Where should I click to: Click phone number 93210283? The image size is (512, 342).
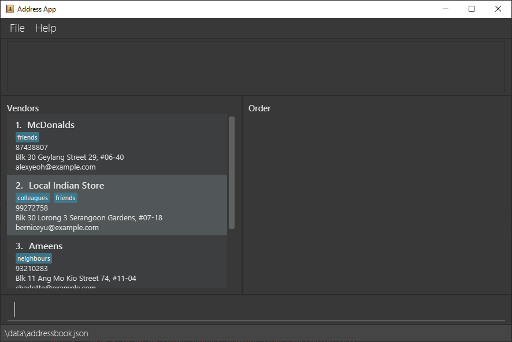pyautogui.click(x=32, y=269)
